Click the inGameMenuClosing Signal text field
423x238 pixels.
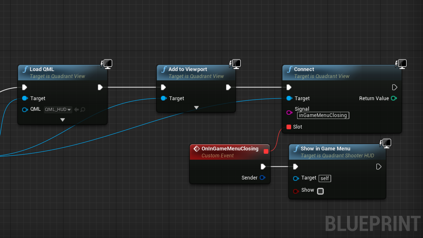click(x=323, y=115)
